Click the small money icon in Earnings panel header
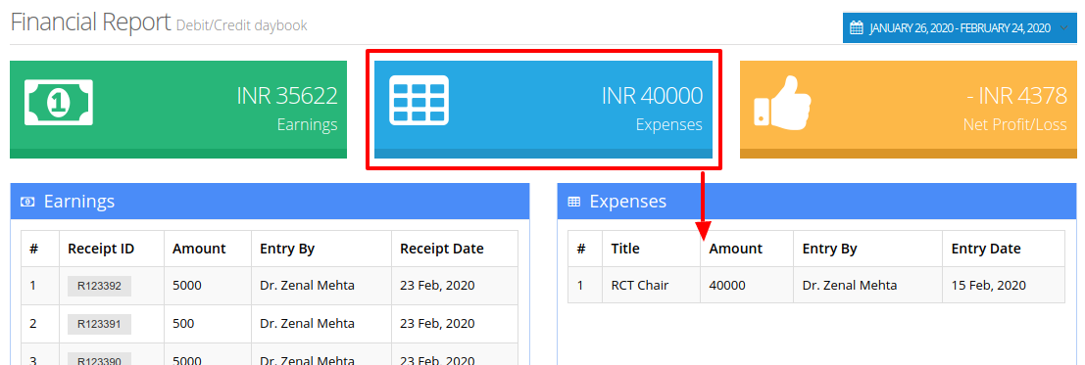The image size is (1085, 365). [x=27, y=202]
